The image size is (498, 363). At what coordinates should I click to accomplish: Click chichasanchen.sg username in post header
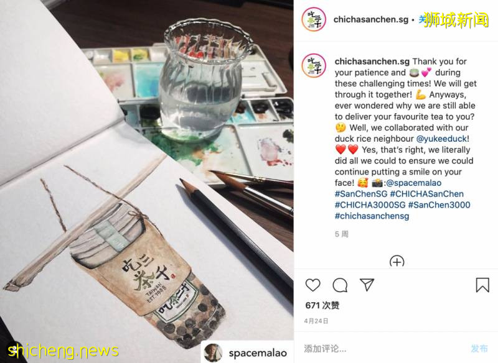(x=370, y=20)
